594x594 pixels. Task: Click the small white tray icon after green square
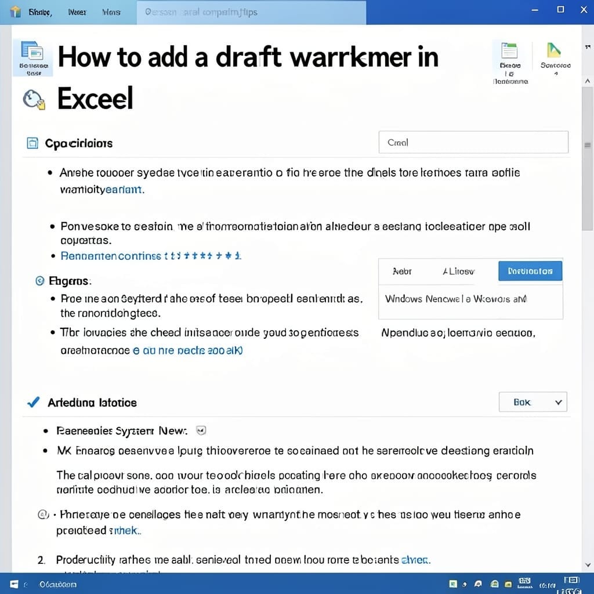pyautogui.click(x=465, y=585)
